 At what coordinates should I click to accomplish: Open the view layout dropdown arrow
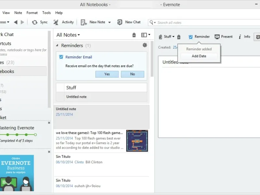[149, 35]
